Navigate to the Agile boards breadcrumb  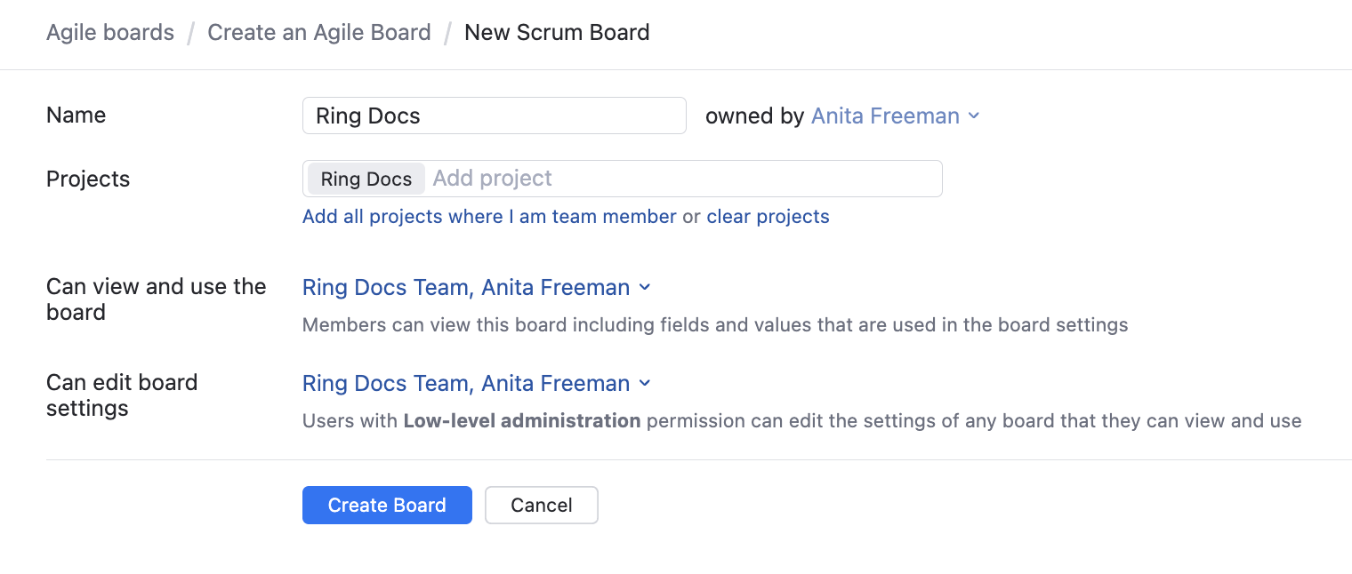tap(110, 32)
